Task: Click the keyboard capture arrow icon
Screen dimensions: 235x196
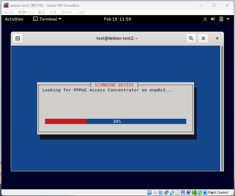Action: [x=205, y=193]
